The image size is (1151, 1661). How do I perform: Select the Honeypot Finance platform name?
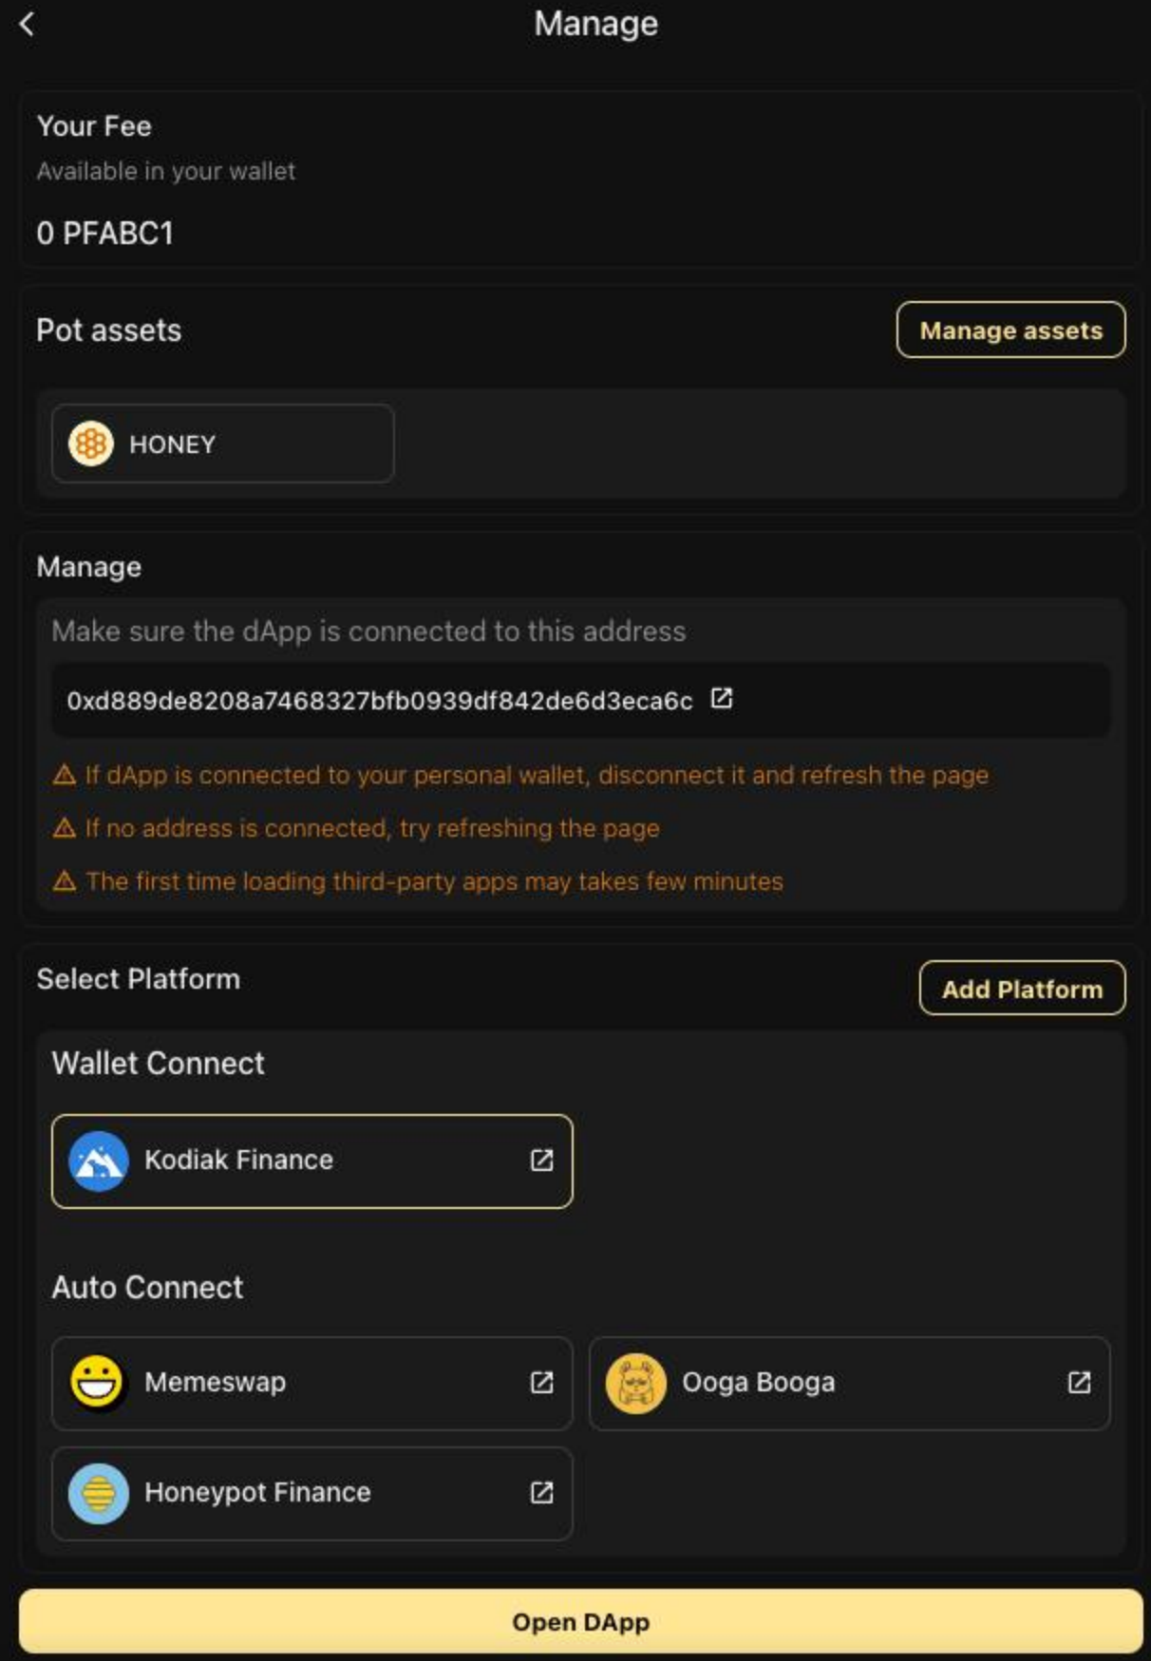tap(257, 1493)
